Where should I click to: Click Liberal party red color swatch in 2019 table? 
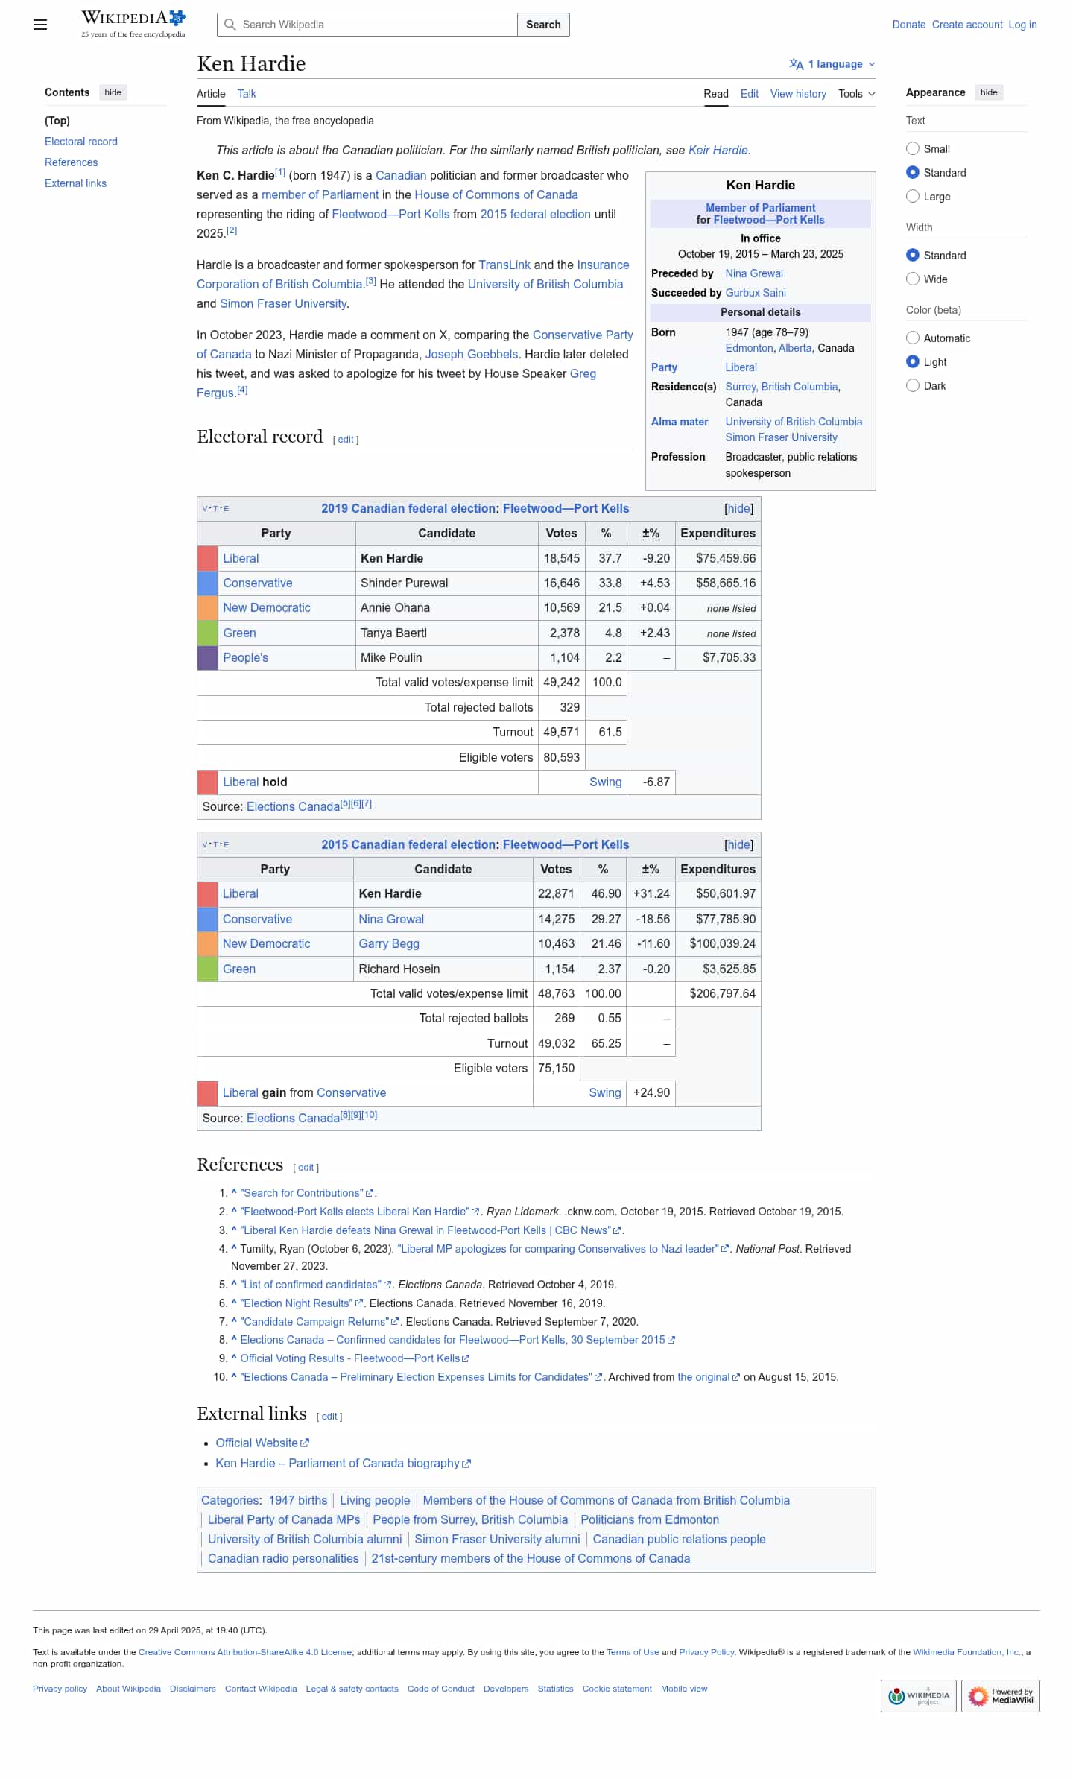pos(207,559)
